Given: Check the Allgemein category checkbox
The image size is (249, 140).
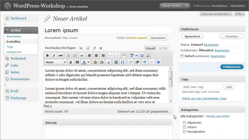Looking at the screenshot, I should pyautogui.click(x=185, y=123).
